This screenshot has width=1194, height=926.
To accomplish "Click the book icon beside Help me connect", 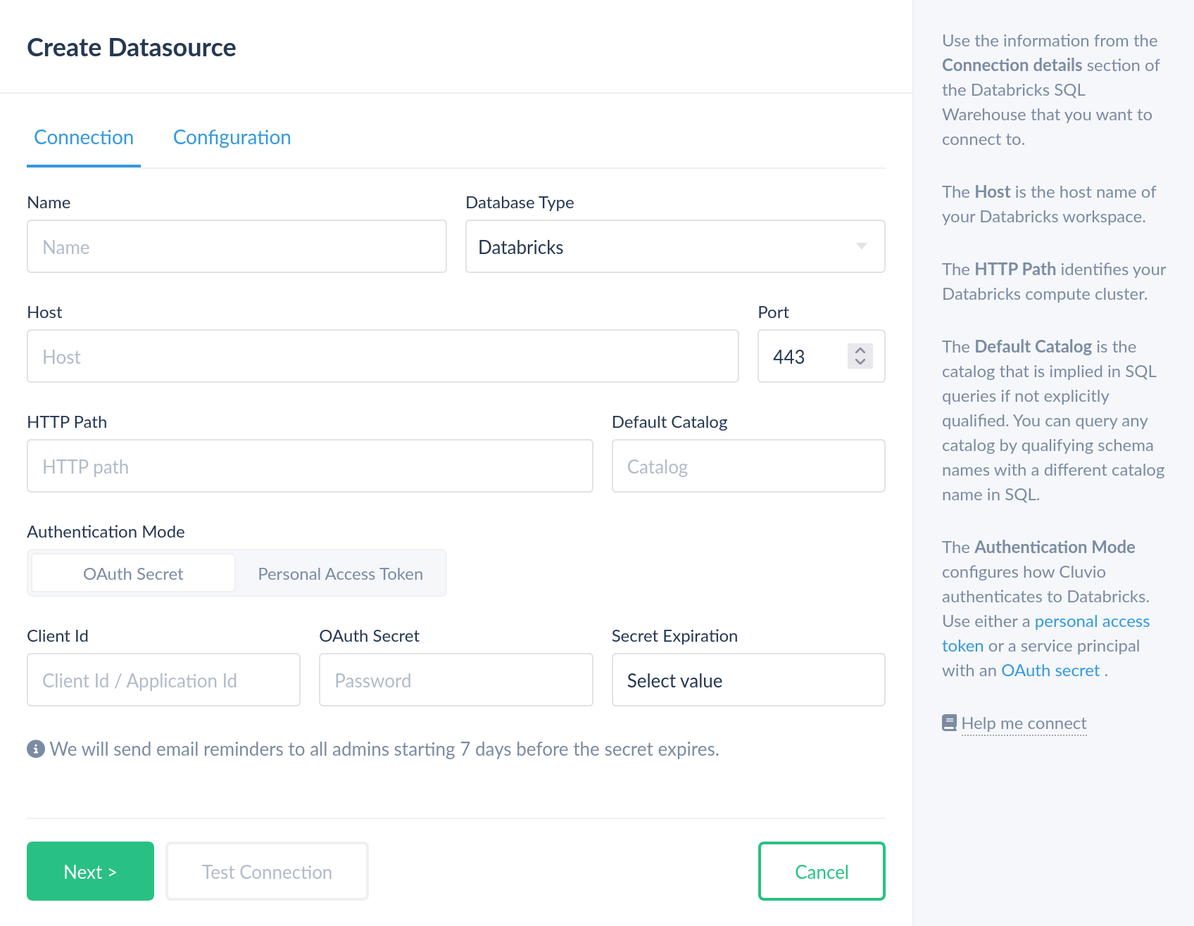I will click(x=949, y=723).
